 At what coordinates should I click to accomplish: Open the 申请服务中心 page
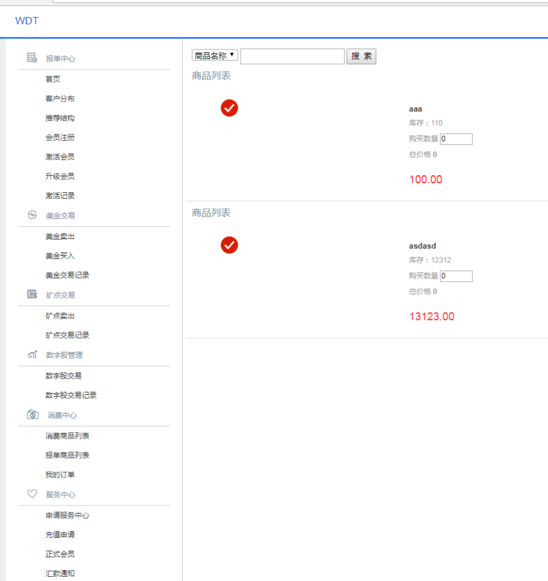[x=67, y=515]
